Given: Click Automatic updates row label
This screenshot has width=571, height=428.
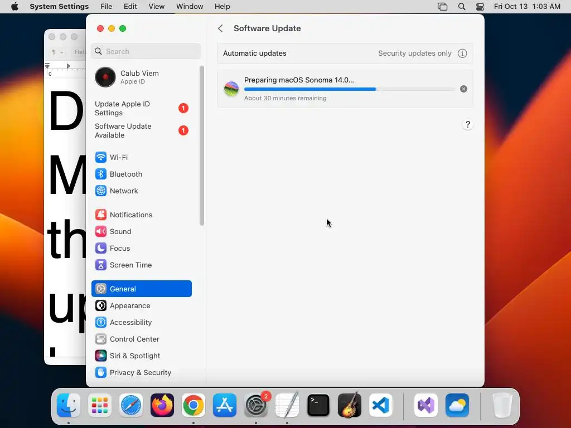Looking at the screenshot, I should point(254,53).
